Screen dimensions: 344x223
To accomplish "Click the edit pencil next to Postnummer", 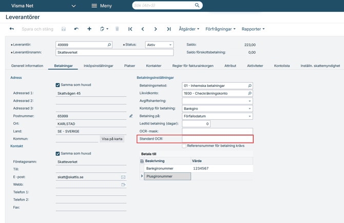I will coord(131,116).
